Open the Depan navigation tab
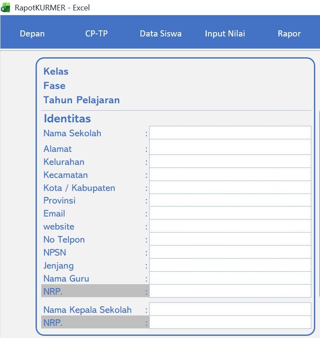 [32, 34]
